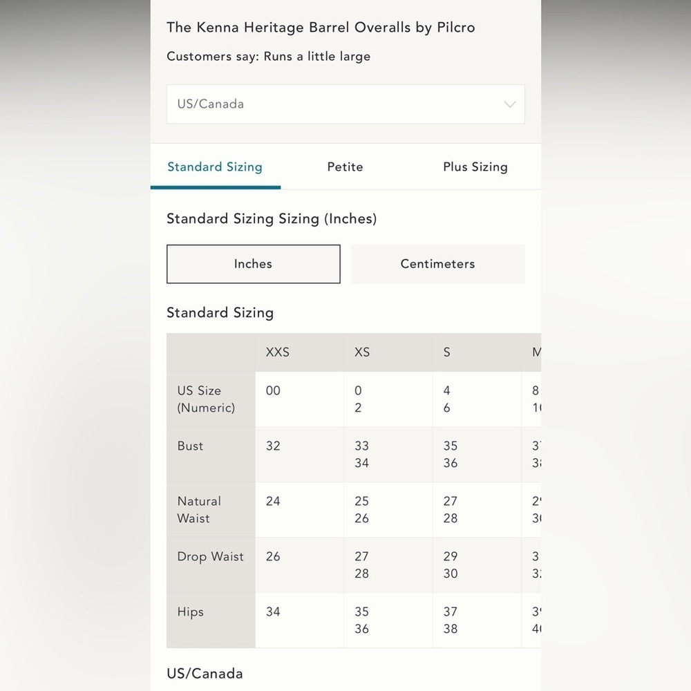Select the Drop Waist row label
The image size is (691, 691).
[x=210, y=557]
